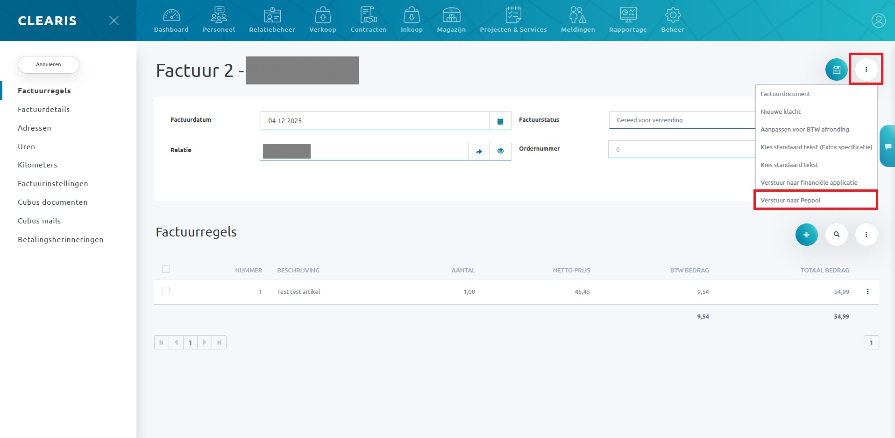
Task: Select all invoice lines header checkbox
Action: point(166,269)
